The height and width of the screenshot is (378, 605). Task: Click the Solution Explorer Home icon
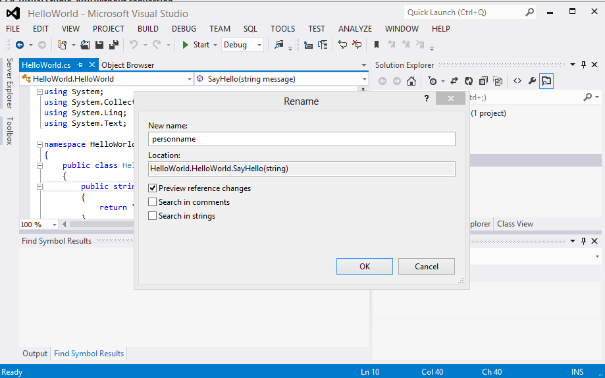pos(411,81)
